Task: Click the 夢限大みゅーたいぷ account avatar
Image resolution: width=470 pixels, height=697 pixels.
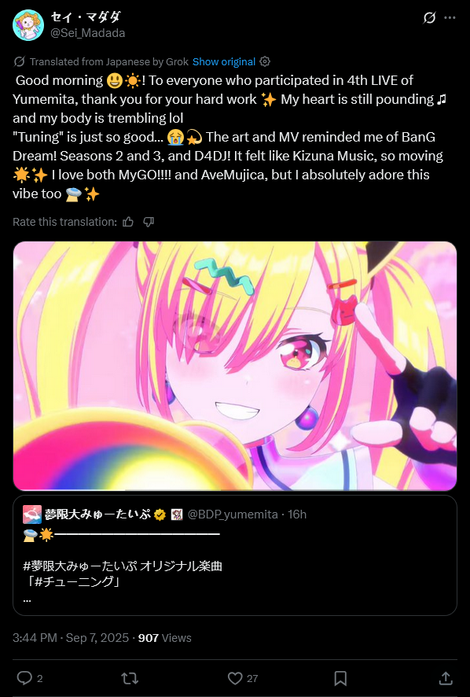Action: 32,514
